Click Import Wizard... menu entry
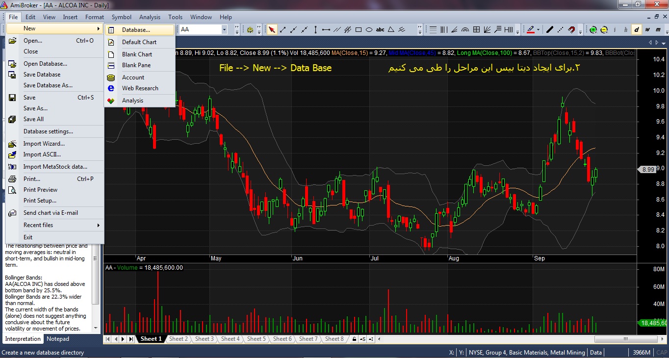 pos(44,144)
